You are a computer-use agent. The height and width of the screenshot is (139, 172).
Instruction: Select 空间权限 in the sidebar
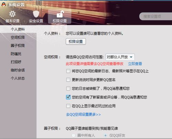[18, 38]
